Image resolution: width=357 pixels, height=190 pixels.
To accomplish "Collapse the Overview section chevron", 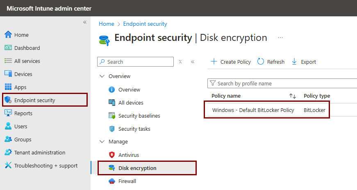I will tap(102, 76).
